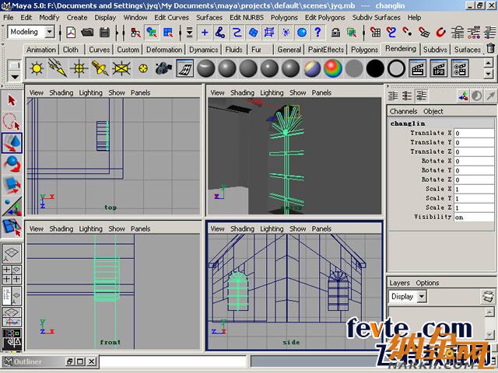
Task: Click the four-view layout icon
Action: (x=12, y=274)
